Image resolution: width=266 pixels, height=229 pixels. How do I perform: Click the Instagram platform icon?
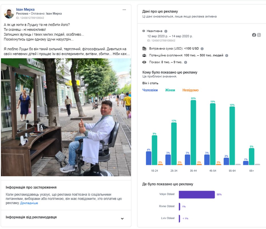pos(259,35)
